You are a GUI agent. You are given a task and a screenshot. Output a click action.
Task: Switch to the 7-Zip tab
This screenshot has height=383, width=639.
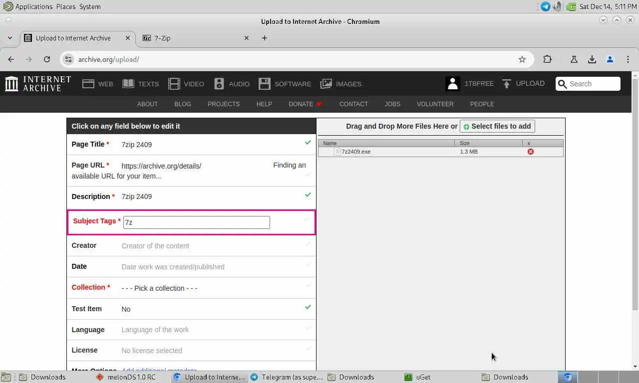pos(195,38)
